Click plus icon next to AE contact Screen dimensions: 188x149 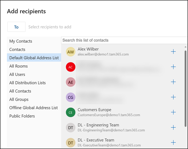click(x=173, y=82)
